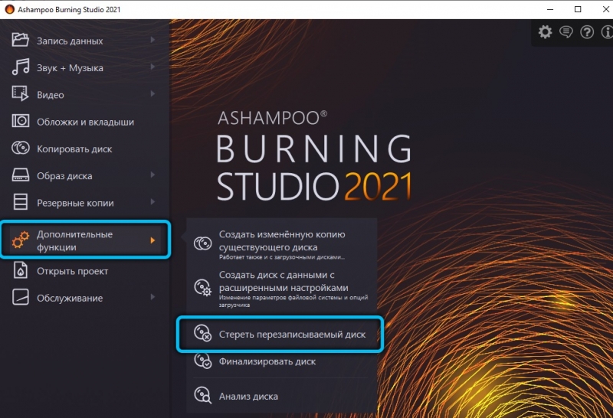This screenshot has width=613, height=418.
Task: Select Дополнительные функции entry
Action: click(85, 240)
